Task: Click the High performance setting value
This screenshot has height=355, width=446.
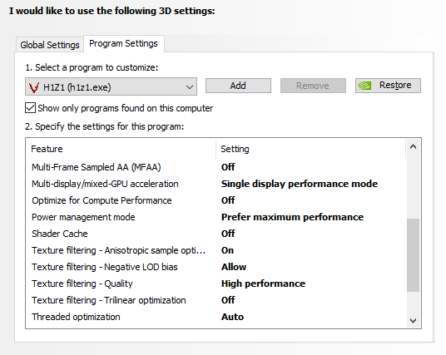Action: (x=263, y=284)
